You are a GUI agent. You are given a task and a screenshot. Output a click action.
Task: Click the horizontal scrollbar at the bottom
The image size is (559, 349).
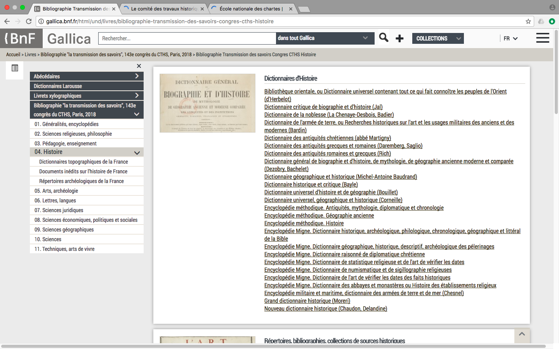(x=273, y=346)
